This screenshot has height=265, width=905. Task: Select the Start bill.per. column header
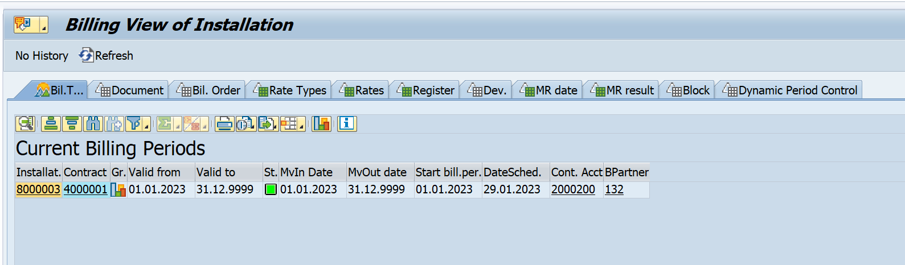pos(448,172)
